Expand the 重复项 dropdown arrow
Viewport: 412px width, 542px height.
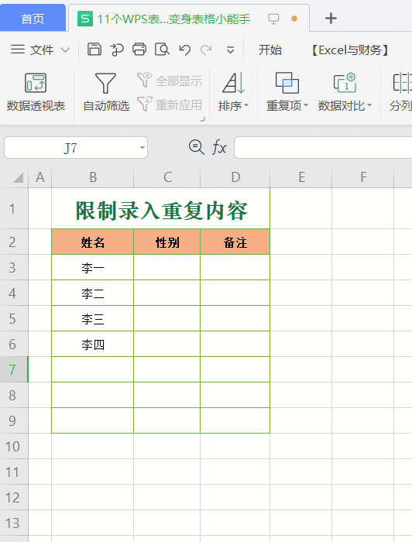coord(306,105)
